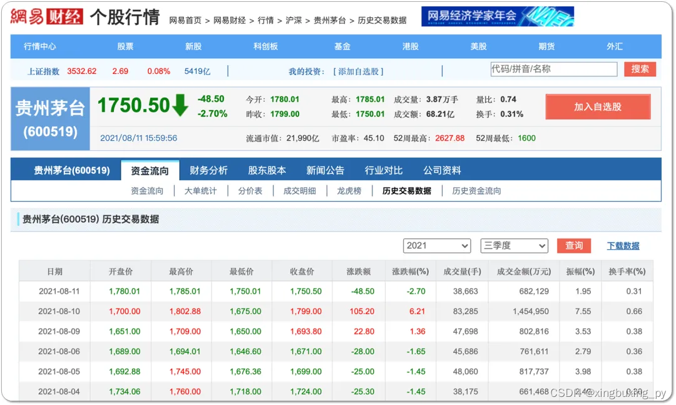Open the 历史交易数据 sub-tab
This screenshot has height=405, width=676.
point(407,191)
